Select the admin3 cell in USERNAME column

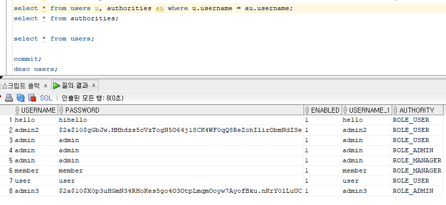coord(36,191)
